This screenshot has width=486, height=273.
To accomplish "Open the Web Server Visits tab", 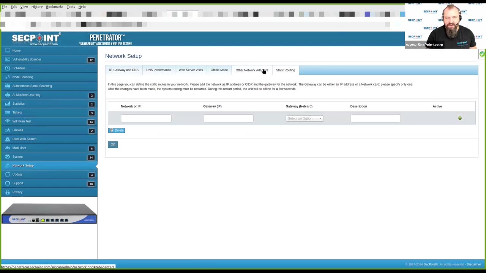I will (191, 70).
